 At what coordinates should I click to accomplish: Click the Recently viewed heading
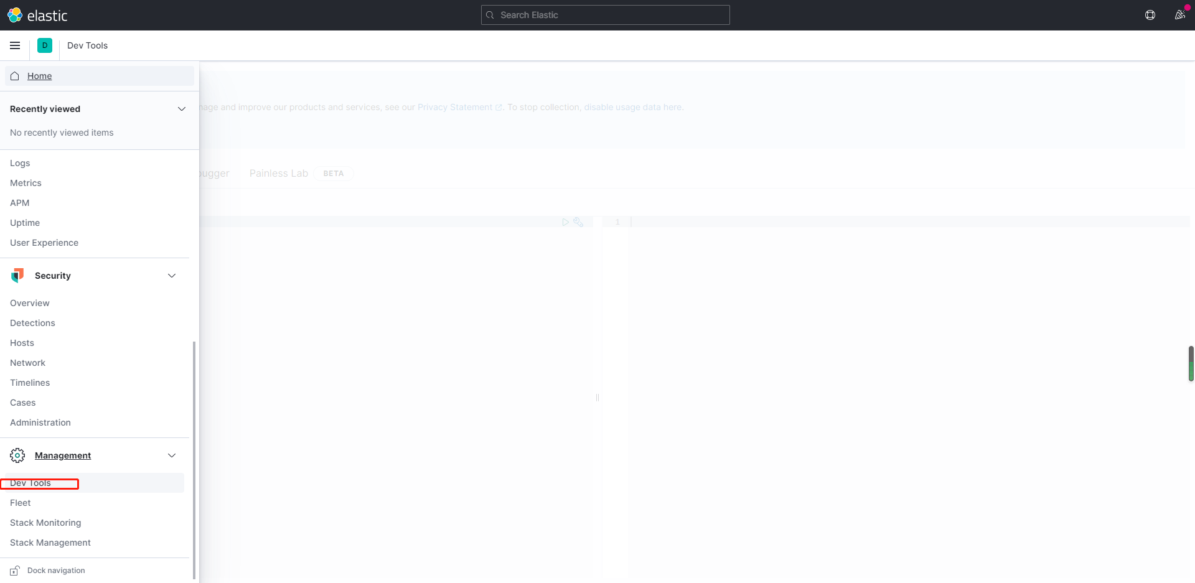(x=45, y=109)
